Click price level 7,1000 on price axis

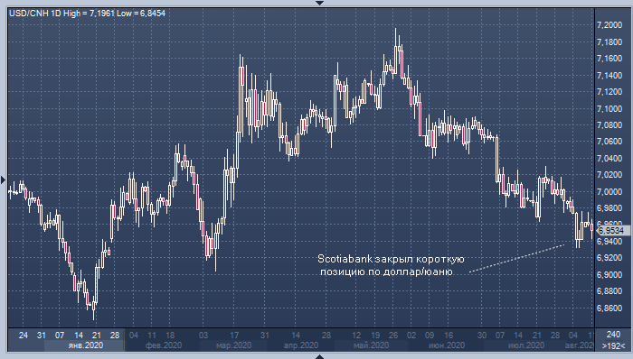click(x=609, y=108)
